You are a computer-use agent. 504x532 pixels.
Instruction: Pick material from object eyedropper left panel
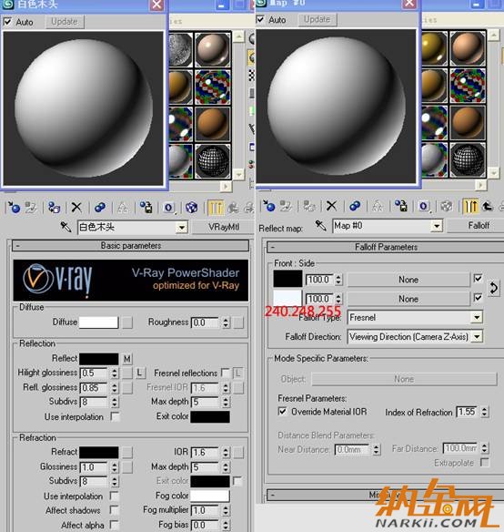pos(66,227)
